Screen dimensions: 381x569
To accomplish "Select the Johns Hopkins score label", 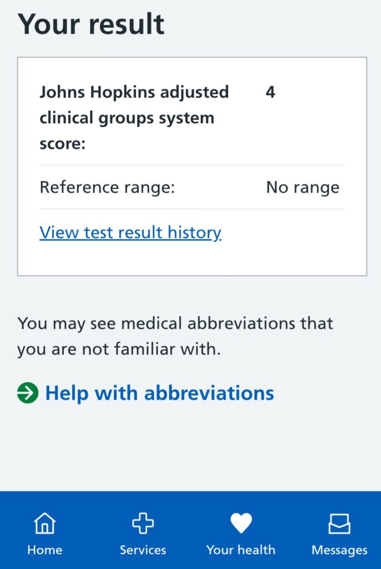I will click(134, 118).
